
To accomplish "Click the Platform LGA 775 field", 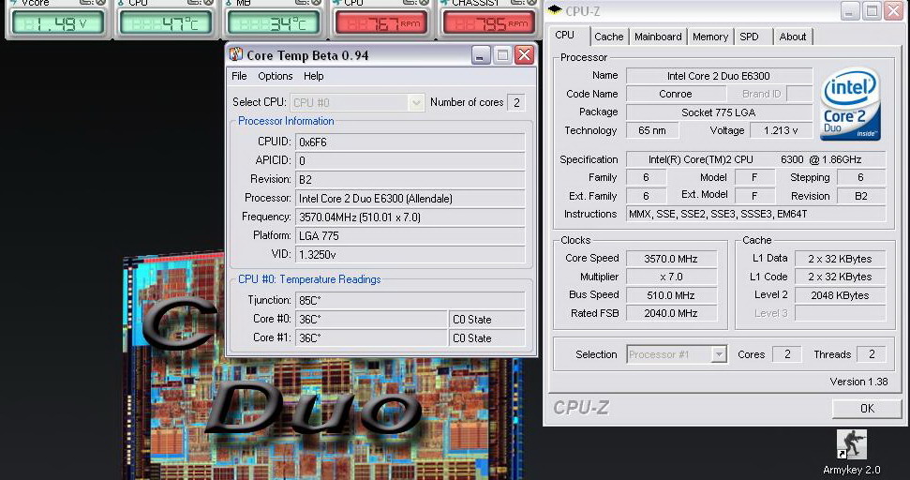I will (x=410, y=235).
